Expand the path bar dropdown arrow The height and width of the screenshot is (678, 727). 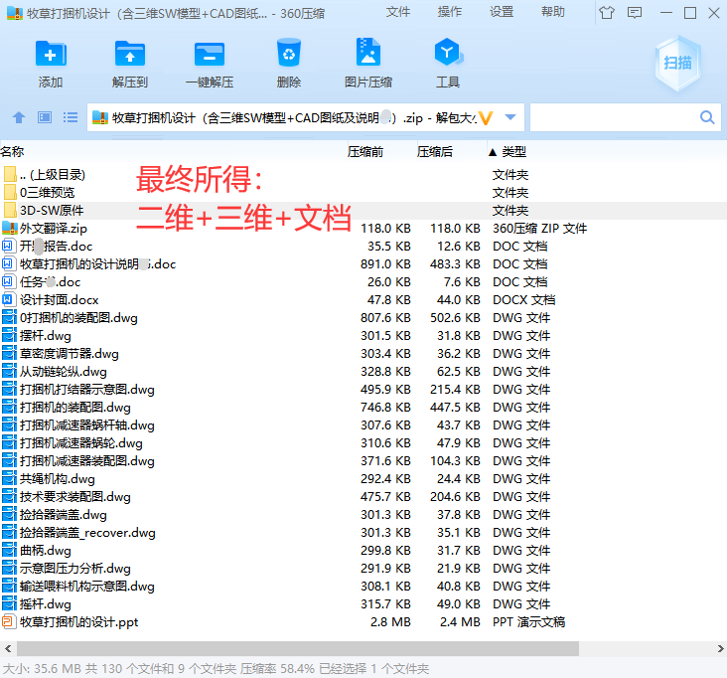(510, 117)
